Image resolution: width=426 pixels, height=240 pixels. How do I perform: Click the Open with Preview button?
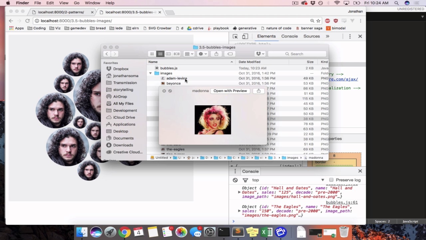(230, 91)
